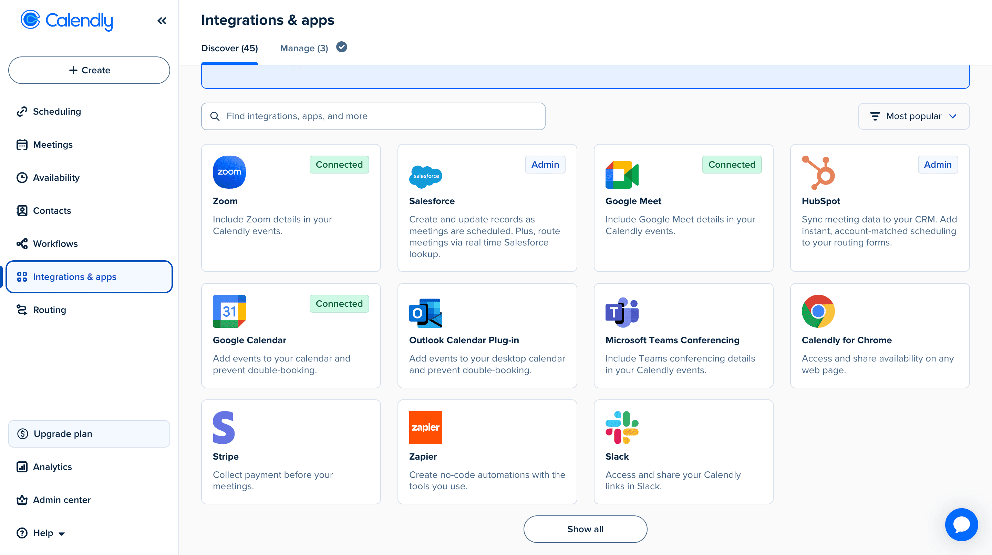Click the Outlook icon
Screen dimensions: 992x555
click(x=425, y=313)
